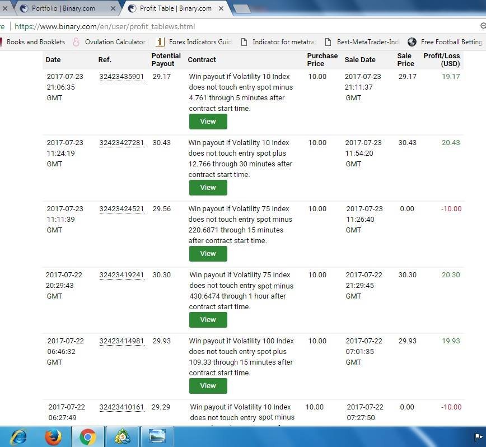Select profit value 20.43

tap(451, 143)
